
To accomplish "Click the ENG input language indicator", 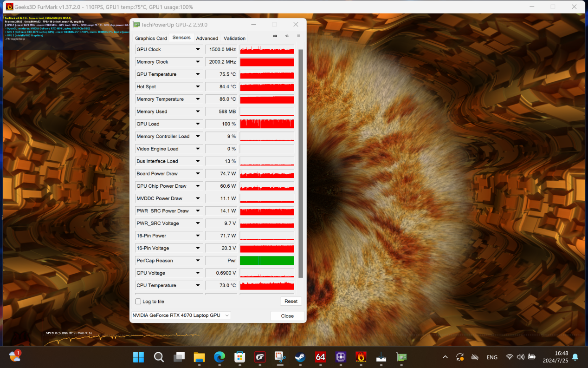I will click(x=492, y=357).
